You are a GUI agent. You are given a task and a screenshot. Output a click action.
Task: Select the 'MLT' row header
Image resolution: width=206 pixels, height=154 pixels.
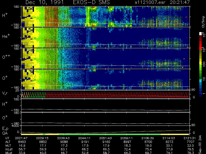[x=8, y=146]
